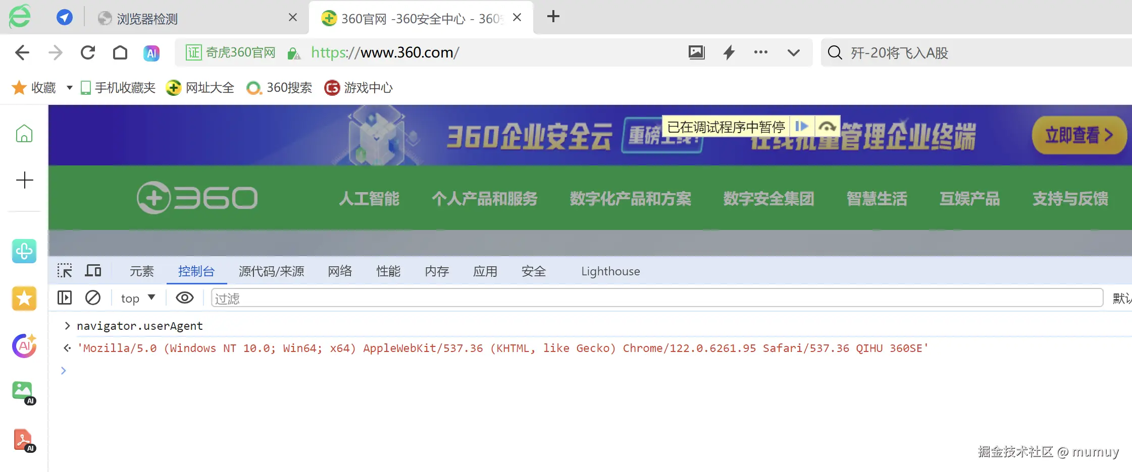Image resolution: width=1132 pixels, height=472 pixels.
Task: Open the 个人产品和服务 navigation menu
Action: [485, 198]
